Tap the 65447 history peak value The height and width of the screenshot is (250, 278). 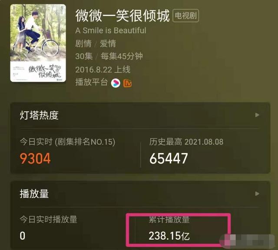tap(169, 158)
